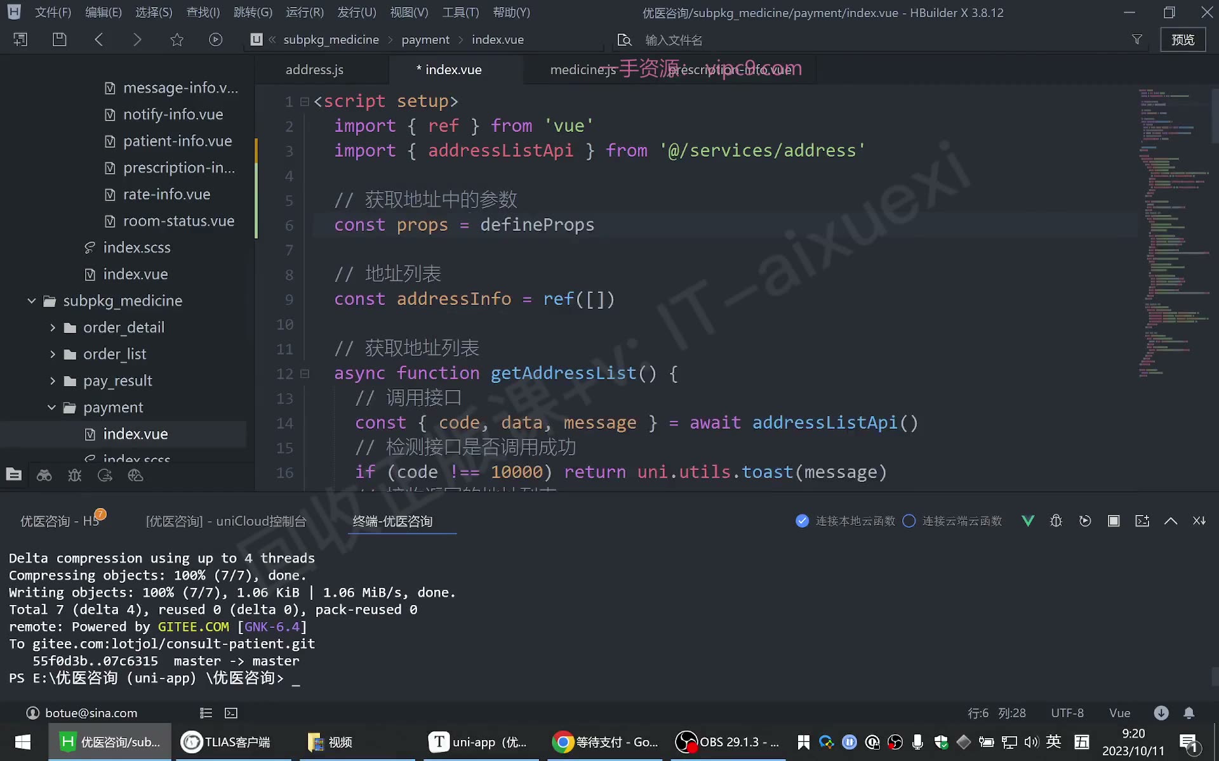Expand the pay_result folder
This screenshot has height=761, width=1219.
click(53, 380)
